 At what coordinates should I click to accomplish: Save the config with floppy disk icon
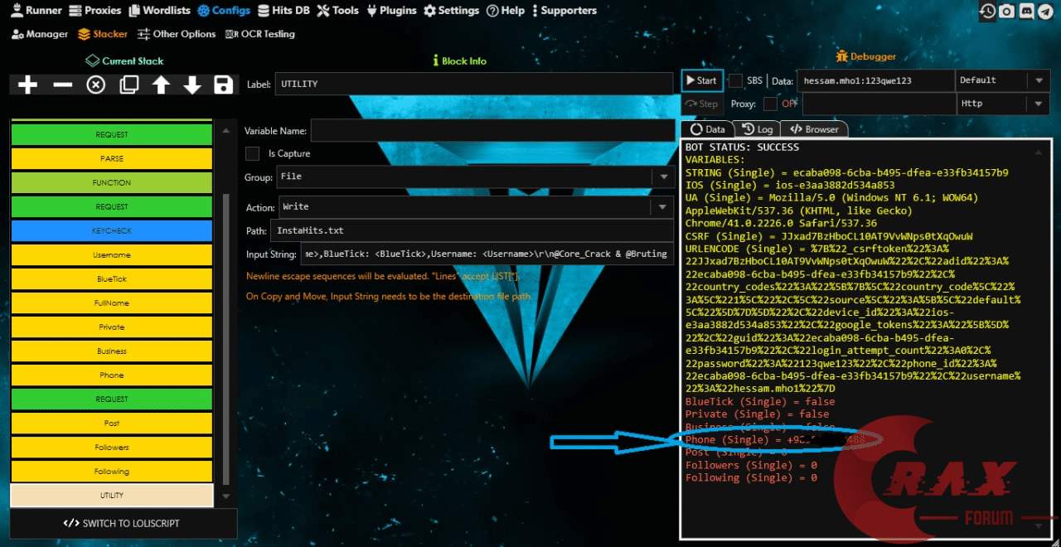pyautogui.click(x=223, y=85)
